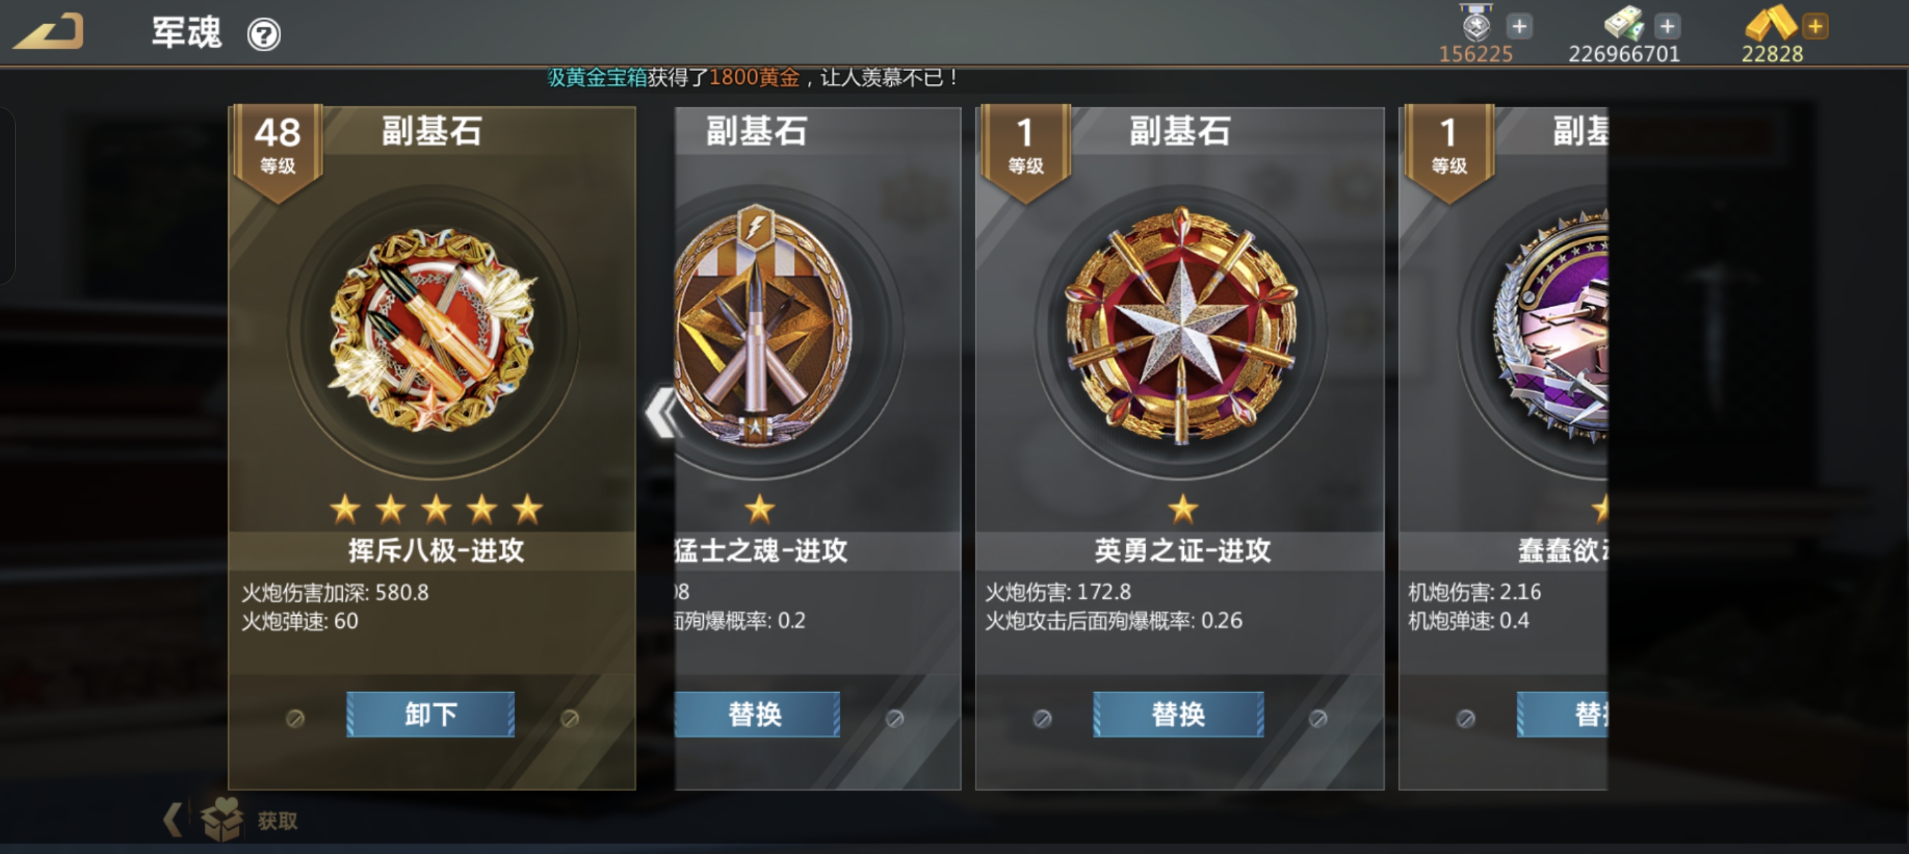Go back using the gold return arrow
The height and width of the screenshot is (854, 1909).
pos(49,32)
